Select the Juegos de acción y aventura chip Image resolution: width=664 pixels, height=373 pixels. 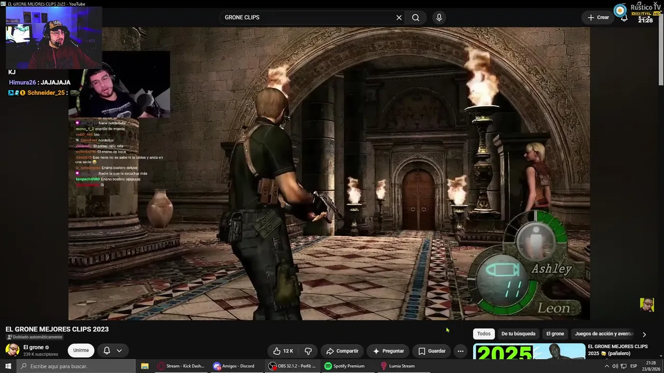pos(604,334)
